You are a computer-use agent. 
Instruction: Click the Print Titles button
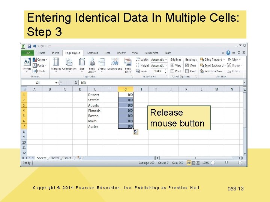click(128, 65)
